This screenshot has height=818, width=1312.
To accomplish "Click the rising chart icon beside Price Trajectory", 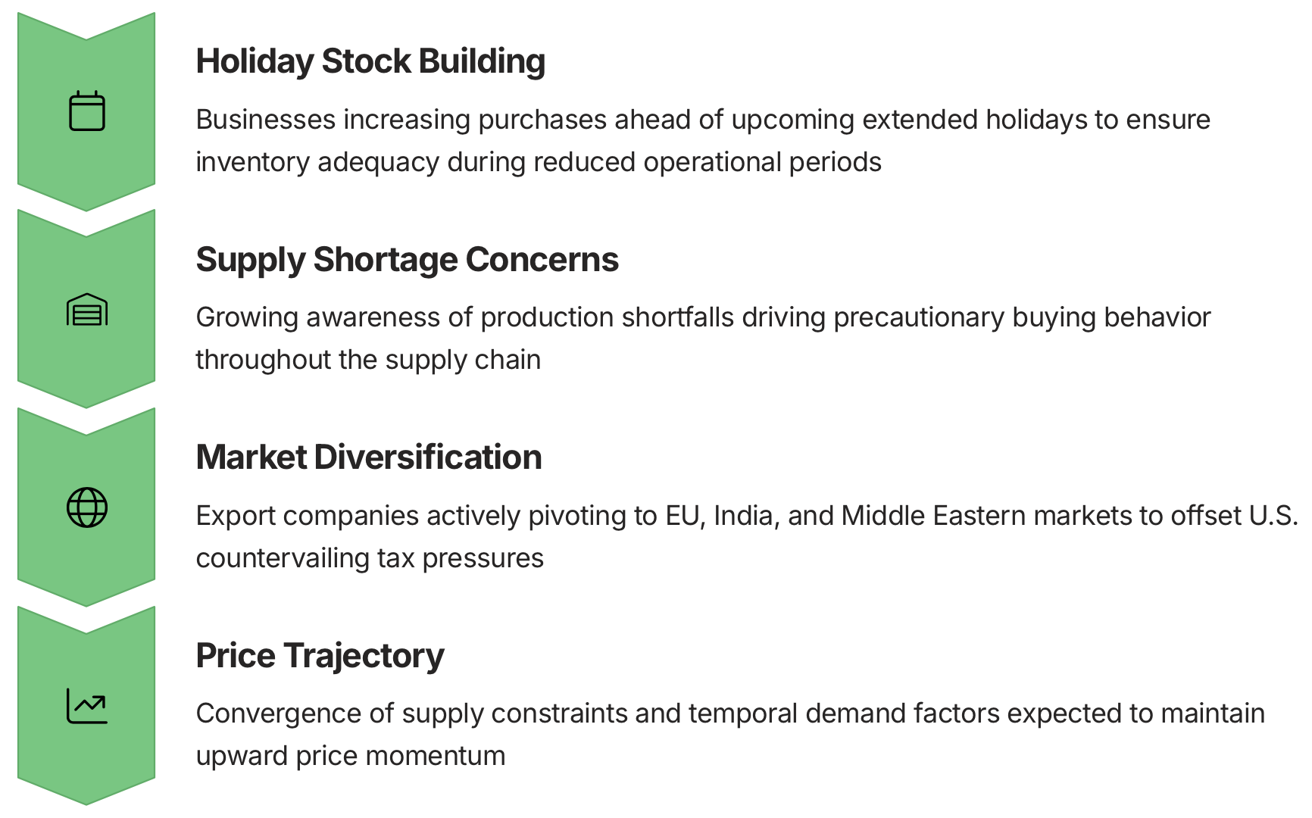I will point(87,706).
